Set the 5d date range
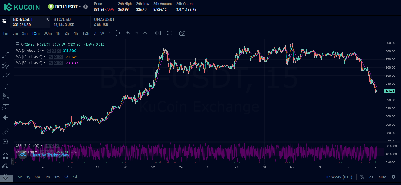 coord(66,177)
